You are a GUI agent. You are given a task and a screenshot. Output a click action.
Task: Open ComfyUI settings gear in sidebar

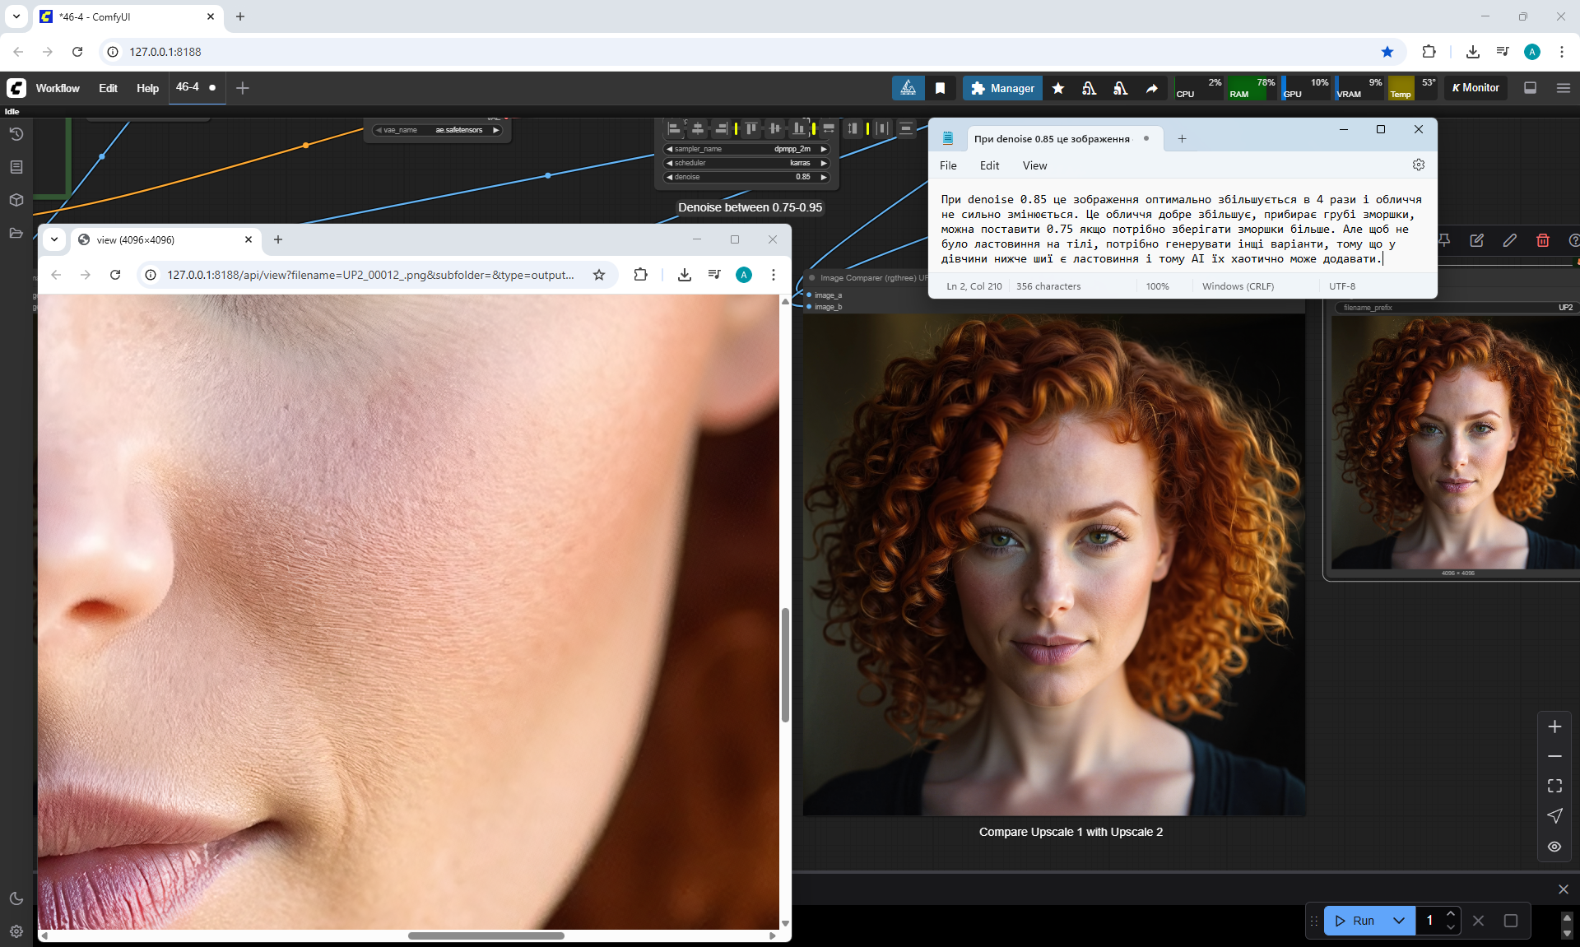point(16,931)
